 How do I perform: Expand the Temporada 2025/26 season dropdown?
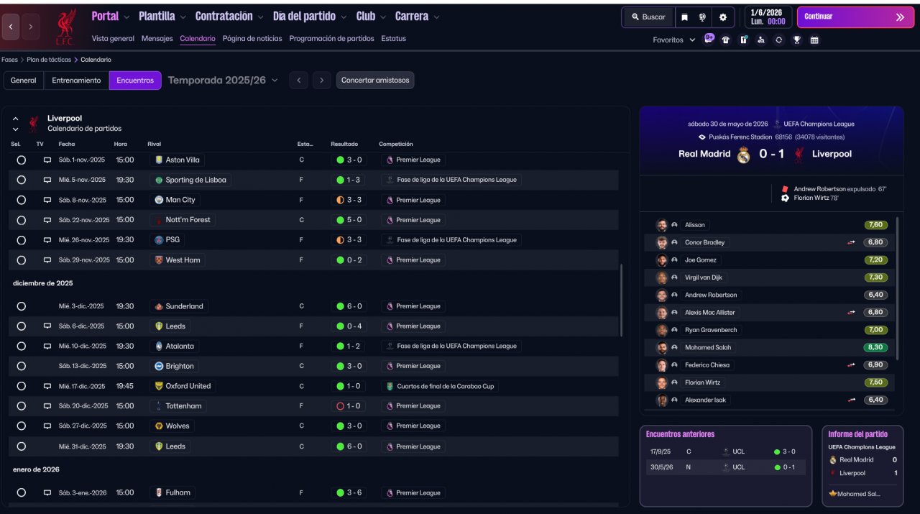point(223,81)
